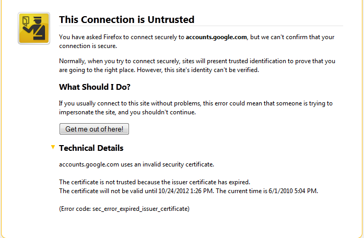364x238 pixels.
Task: Click the 'issuer certificate has expired' sentence
Action: coord(155,182)
